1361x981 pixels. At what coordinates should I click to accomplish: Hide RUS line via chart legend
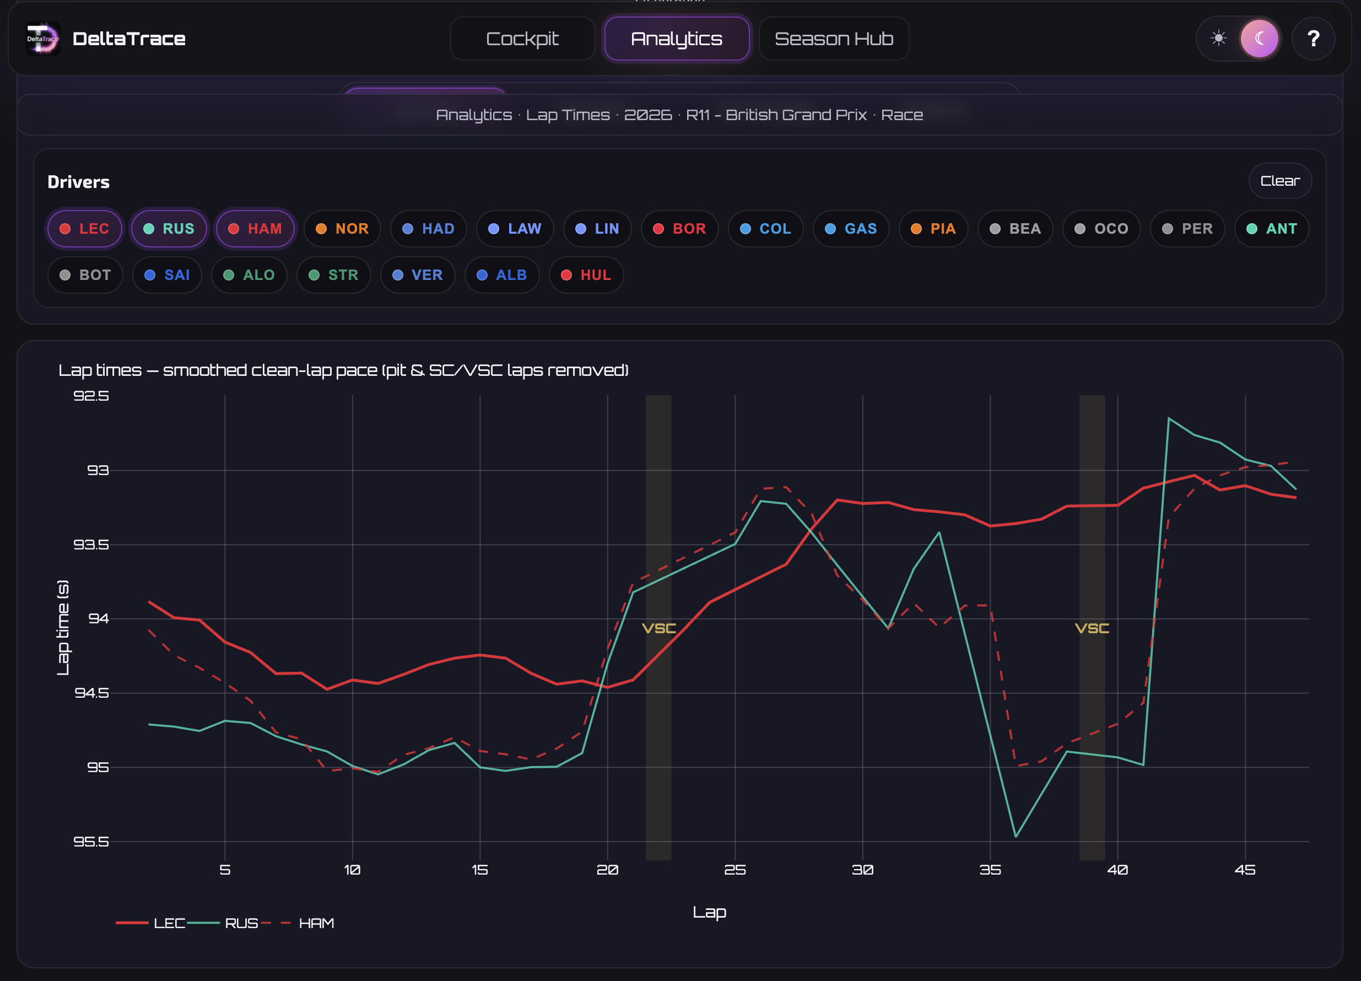coord(223,923)
